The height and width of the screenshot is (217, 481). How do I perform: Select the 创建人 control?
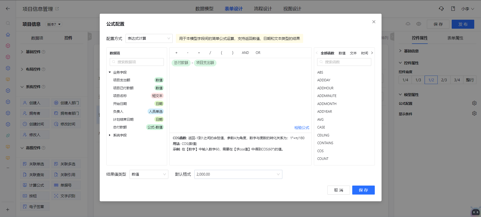(x=35, y=103)
